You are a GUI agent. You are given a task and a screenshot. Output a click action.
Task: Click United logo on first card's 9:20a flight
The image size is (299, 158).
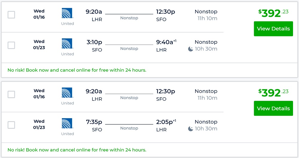click(x=67, y=13)
